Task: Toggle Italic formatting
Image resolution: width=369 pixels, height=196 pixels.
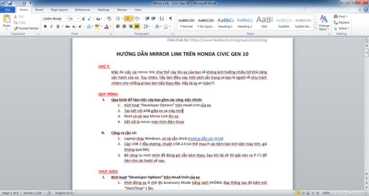Action: click(51, 27)
